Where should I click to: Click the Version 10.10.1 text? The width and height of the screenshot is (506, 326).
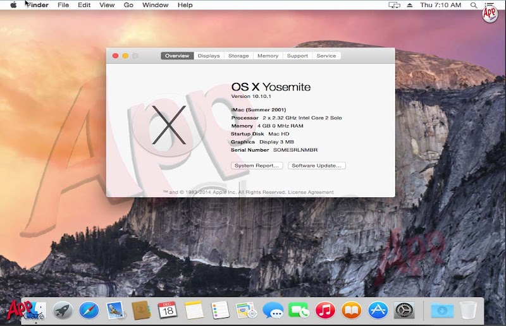click(x=251, y=97)
